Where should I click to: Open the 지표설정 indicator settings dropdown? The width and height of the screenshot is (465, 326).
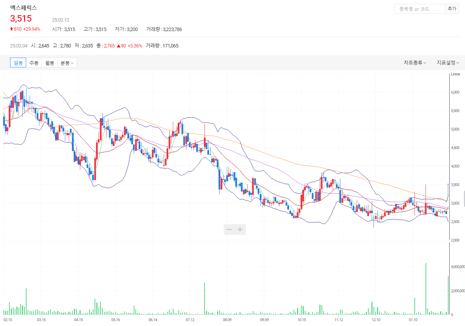pos(448,62)
